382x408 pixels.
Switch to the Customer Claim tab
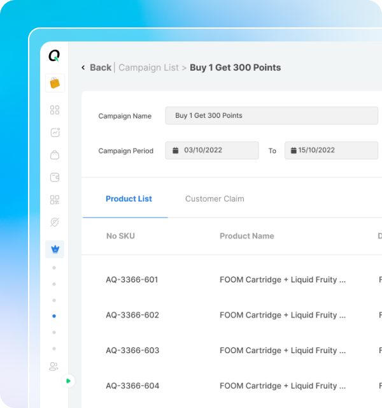(x=215, y=199)
